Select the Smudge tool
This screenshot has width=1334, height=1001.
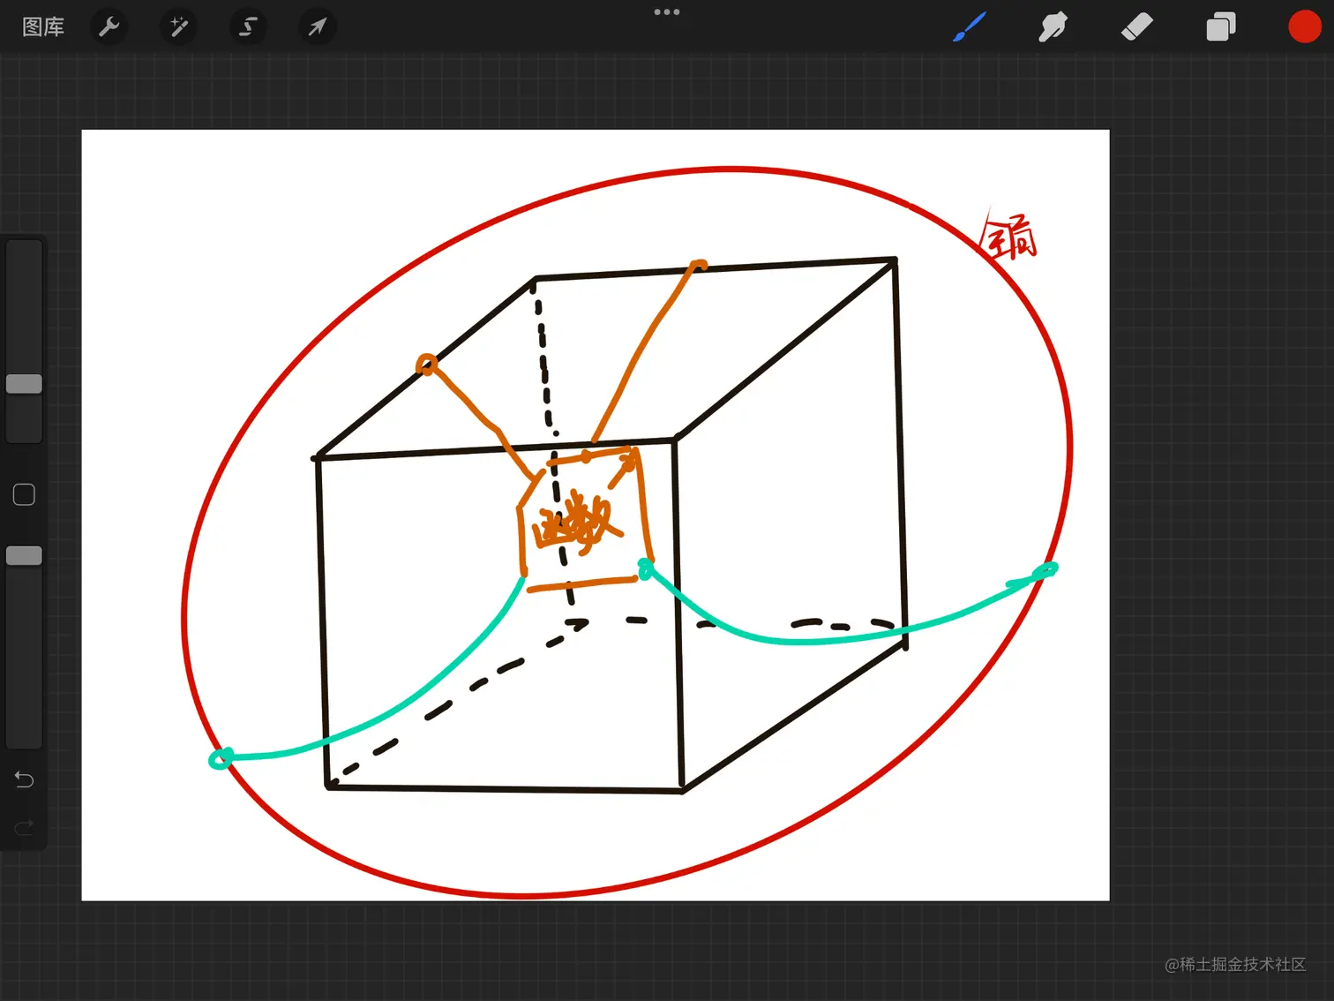(1053, 26)
